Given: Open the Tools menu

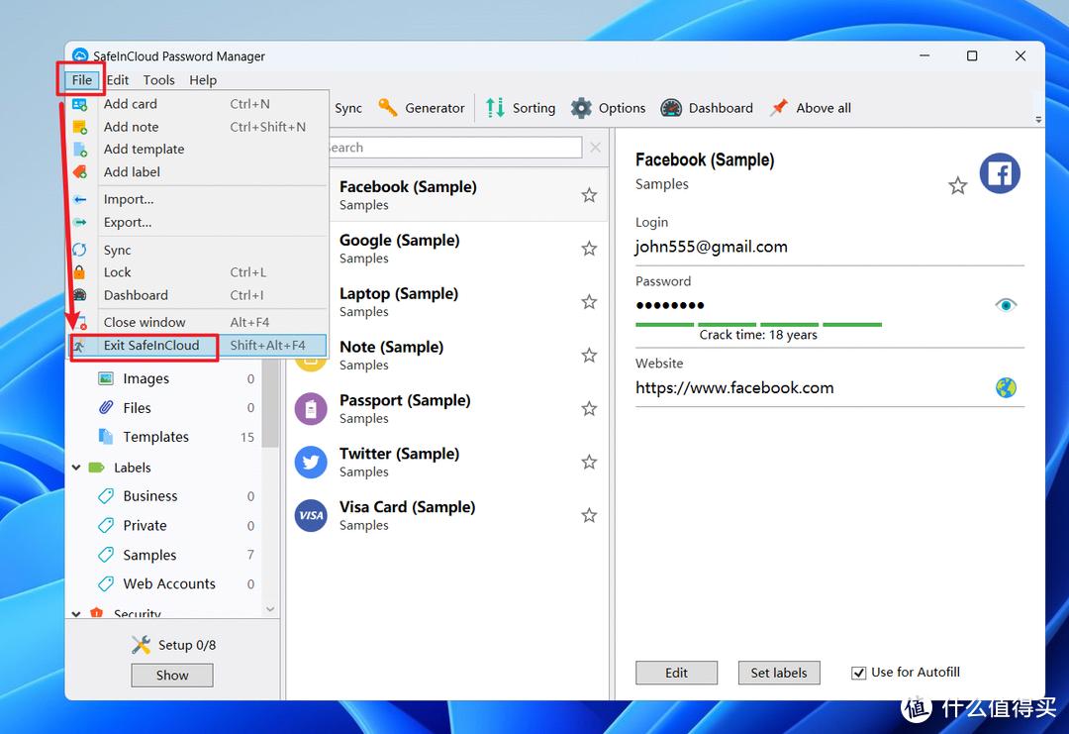Looking at the screenshot, I should point(158,80).
